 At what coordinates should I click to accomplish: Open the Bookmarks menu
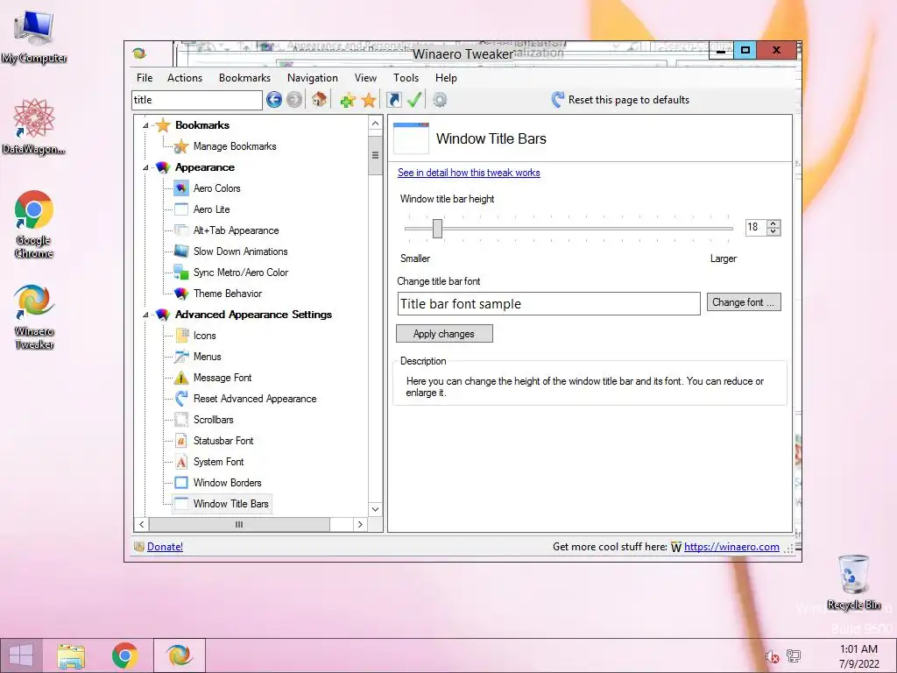point(245,78)
